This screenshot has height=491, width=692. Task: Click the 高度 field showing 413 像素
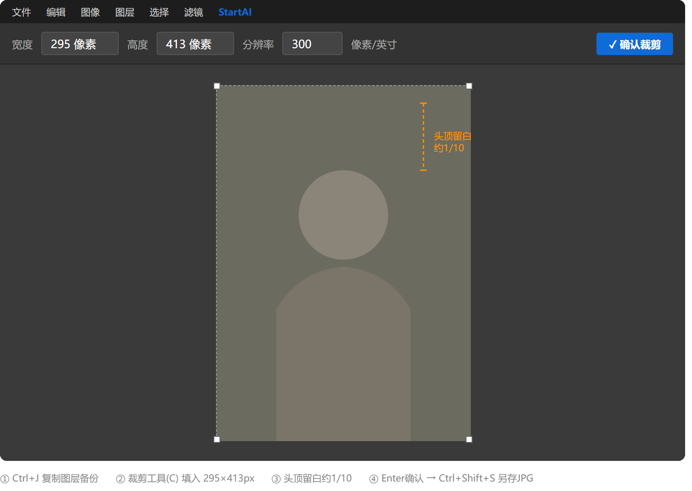(x=195, y=43)
